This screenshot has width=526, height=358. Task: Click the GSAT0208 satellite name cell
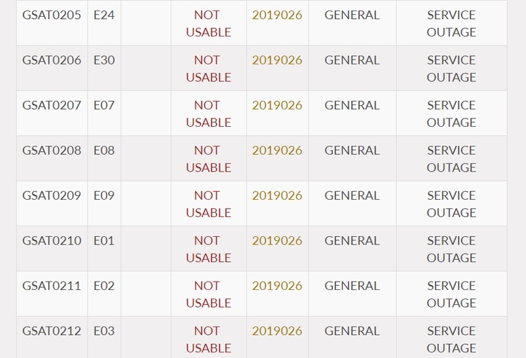pos(52,151)
